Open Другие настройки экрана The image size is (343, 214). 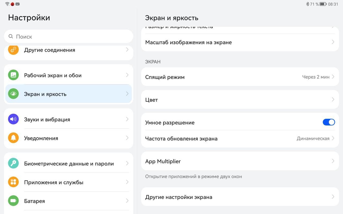(x=240, y=197)
